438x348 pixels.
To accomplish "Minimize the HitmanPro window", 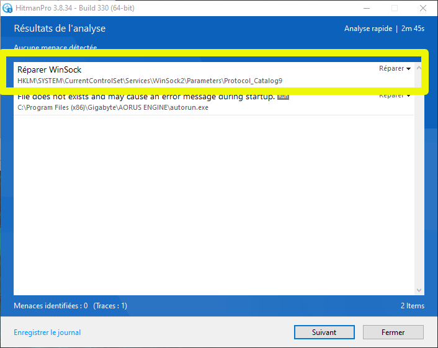I will click(x=367, y=8).
